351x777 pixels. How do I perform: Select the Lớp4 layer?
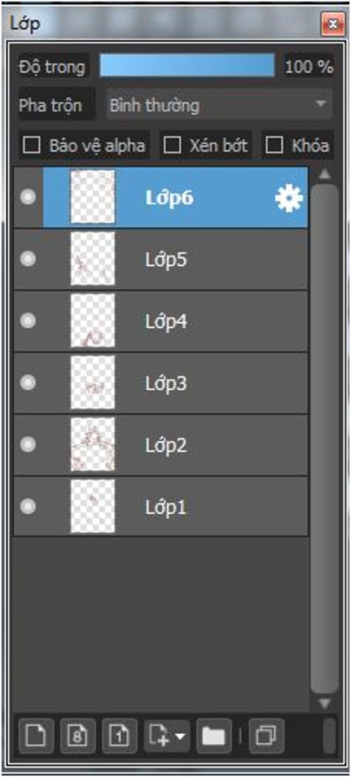click(161, 321)
